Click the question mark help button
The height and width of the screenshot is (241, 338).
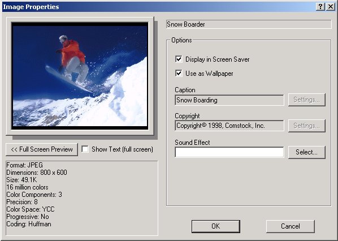[320, 7]
